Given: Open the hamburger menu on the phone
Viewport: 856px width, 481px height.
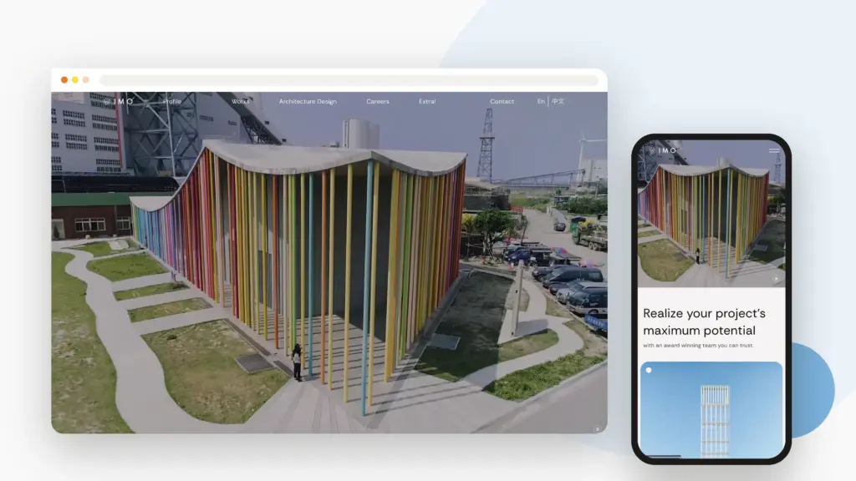Looking at the screenshot, I should [774, 150].
